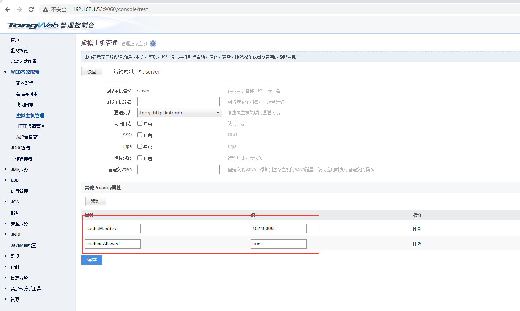
Task: Click the 10240000 value field
Action: pos(279,229)
